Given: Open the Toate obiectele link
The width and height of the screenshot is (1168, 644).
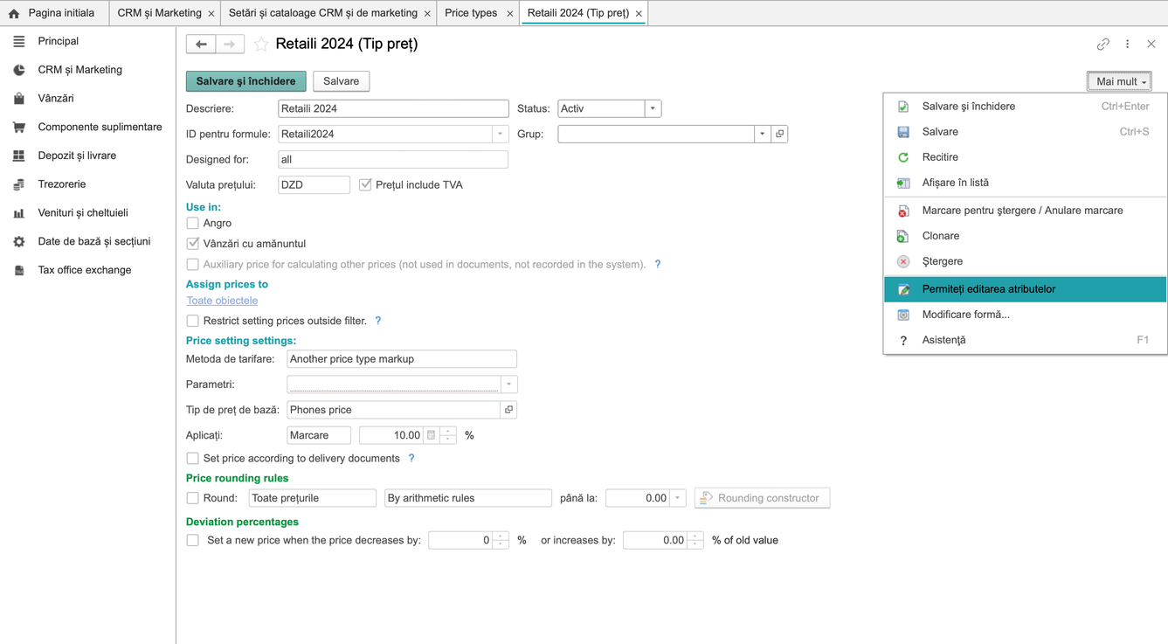Looking at the screenshot, I should tap(222, 301).
